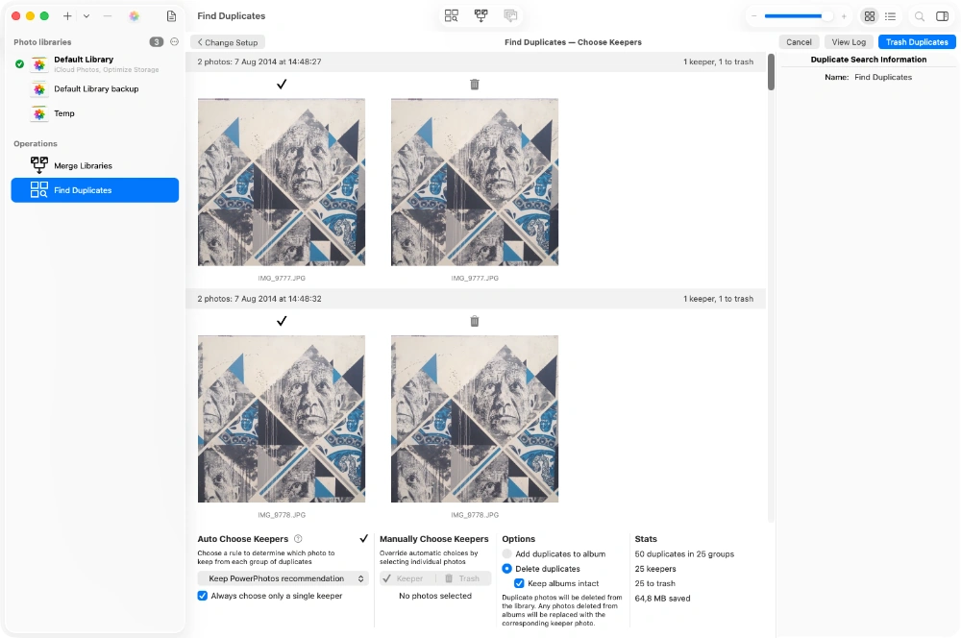Switch to grid view mode
Image resolution: width=961 pixels, height=638 pixels.
tap(869, 16)
